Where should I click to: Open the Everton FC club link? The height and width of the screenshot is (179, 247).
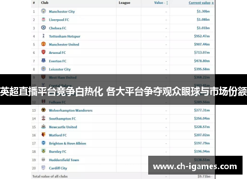click(x=57, y=61)
